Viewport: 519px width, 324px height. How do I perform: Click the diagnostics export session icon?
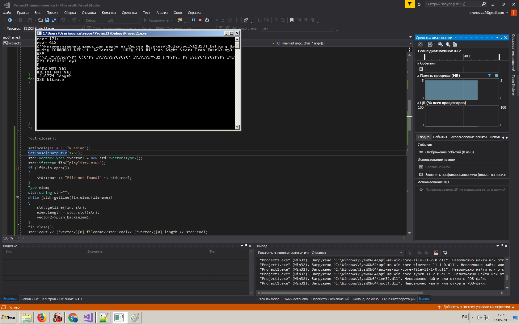[430, 44]
